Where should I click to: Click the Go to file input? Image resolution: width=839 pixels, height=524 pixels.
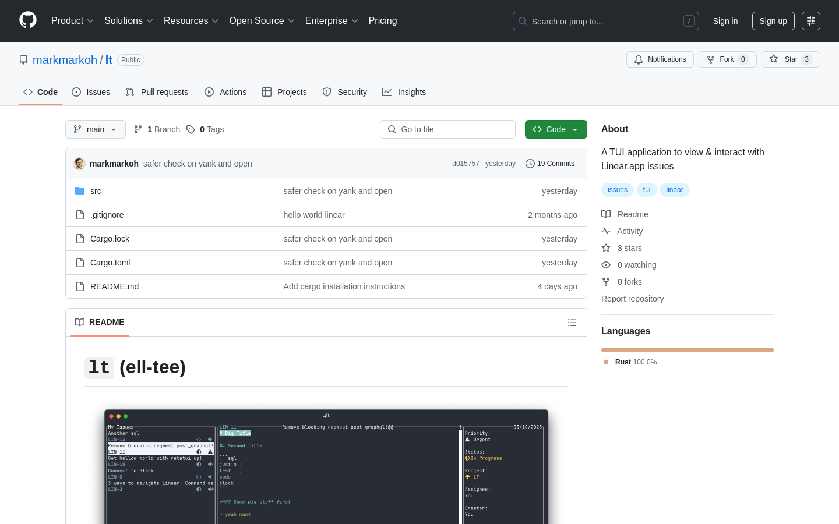447,129
